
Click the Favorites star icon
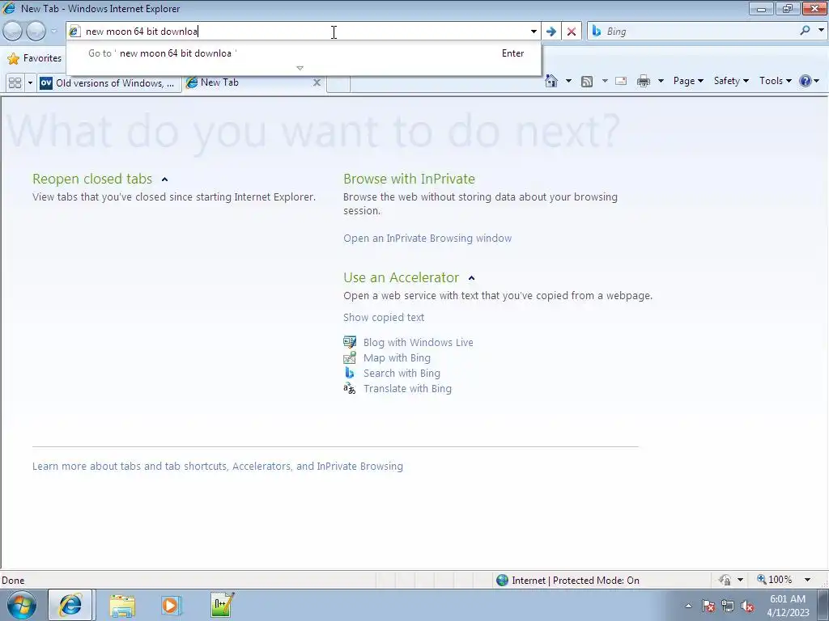(x=14, y=58)
